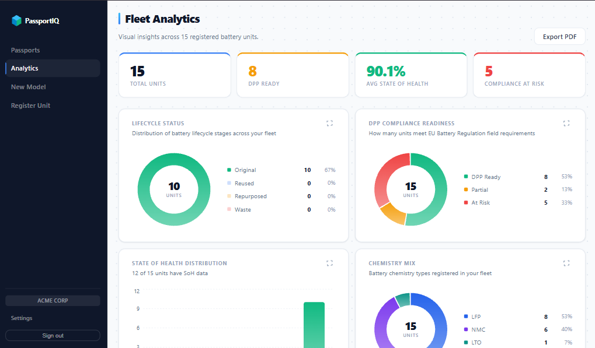The image size is (595, 348).
Task: Click the 'At Risk' legend label
Action: pyautogui.click(x=481, y=203)
